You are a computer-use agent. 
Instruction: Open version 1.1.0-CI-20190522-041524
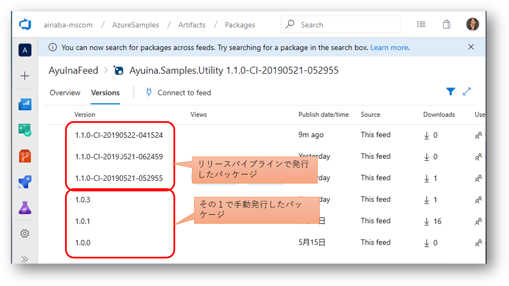coord(119,135)
